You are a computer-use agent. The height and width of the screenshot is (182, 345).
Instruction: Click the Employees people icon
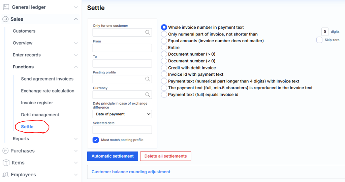click(x=6, y=175)
